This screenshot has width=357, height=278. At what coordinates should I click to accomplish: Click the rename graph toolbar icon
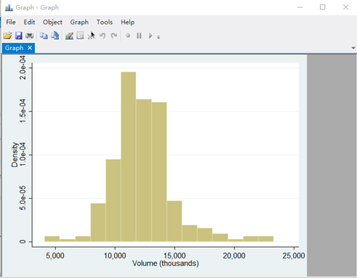[55, 36]
